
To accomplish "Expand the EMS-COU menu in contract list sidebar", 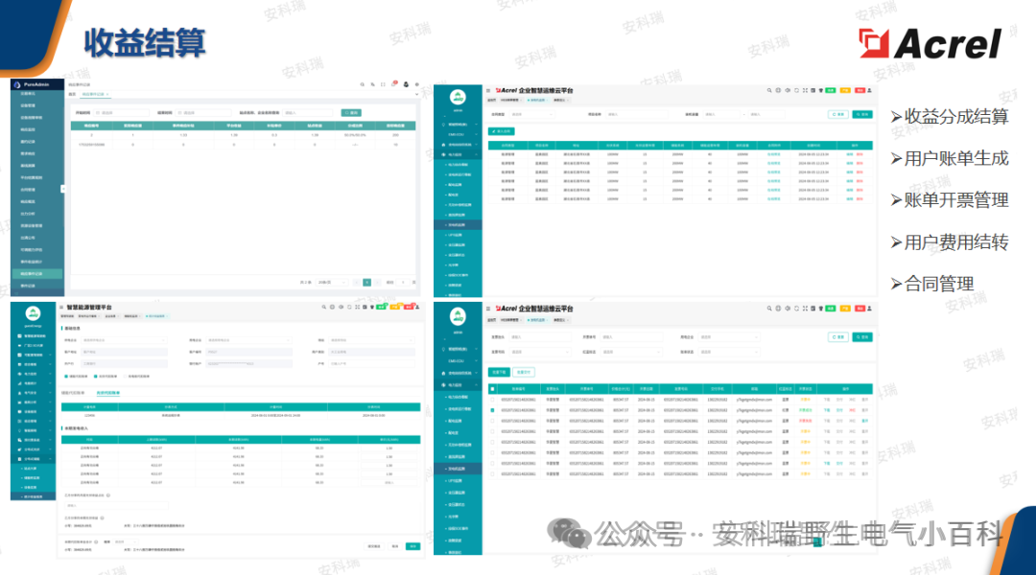I will coord(458,134).
